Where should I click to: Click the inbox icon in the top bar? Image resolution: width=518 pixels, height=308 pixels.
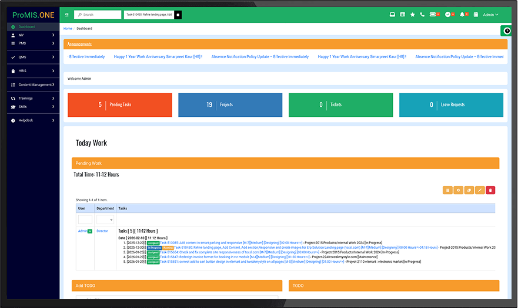tap(392, 14)
